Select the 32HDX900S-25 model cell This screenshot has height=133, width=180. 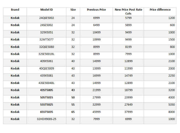coord(47,119)
